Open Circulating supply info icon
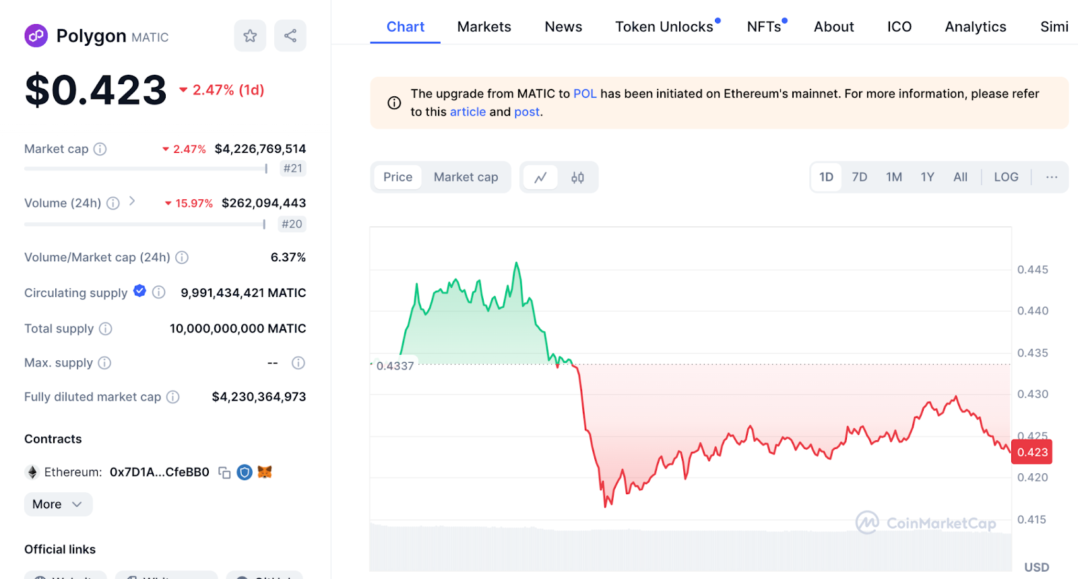This screenshot has width=1078, height=579. coord(159,292)
